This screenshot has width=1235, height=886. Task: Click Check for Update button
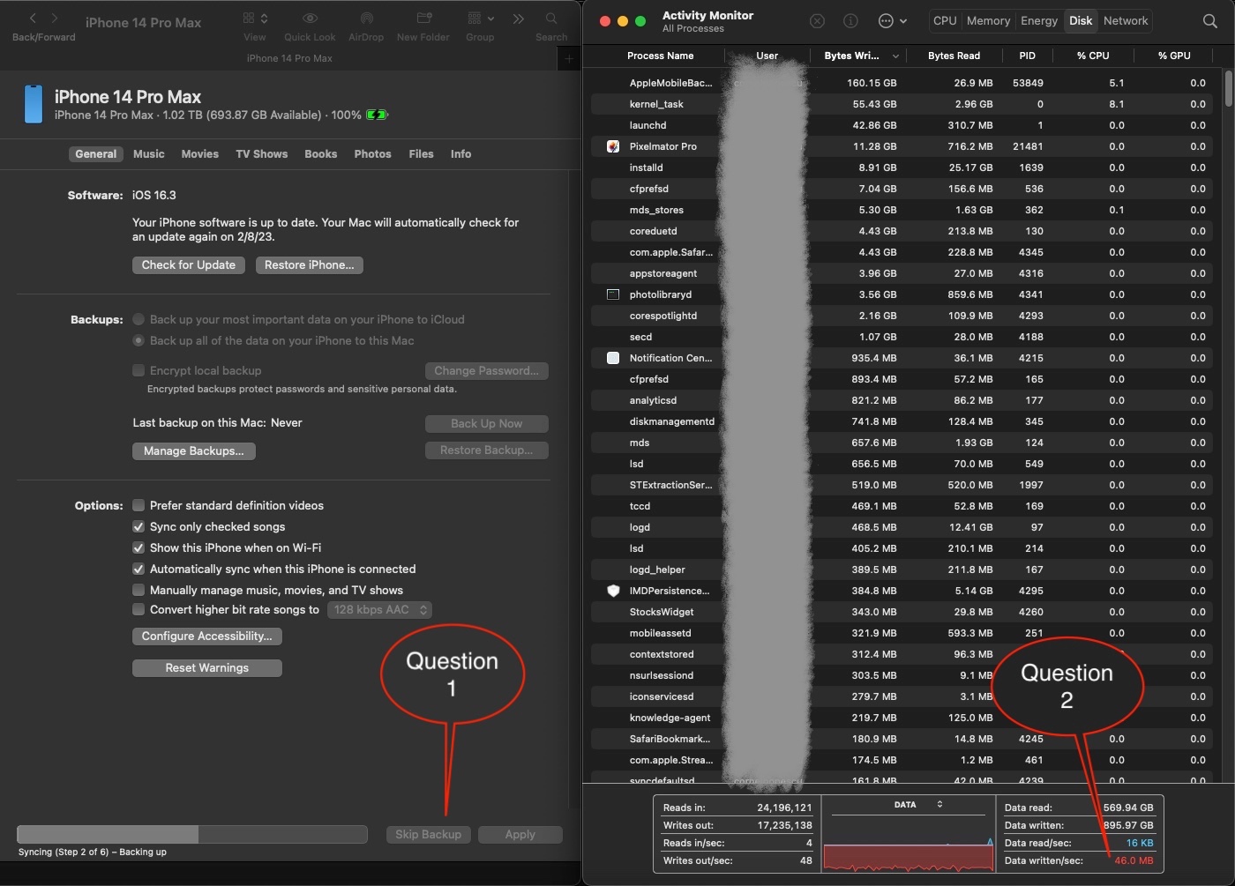[189, 265]
